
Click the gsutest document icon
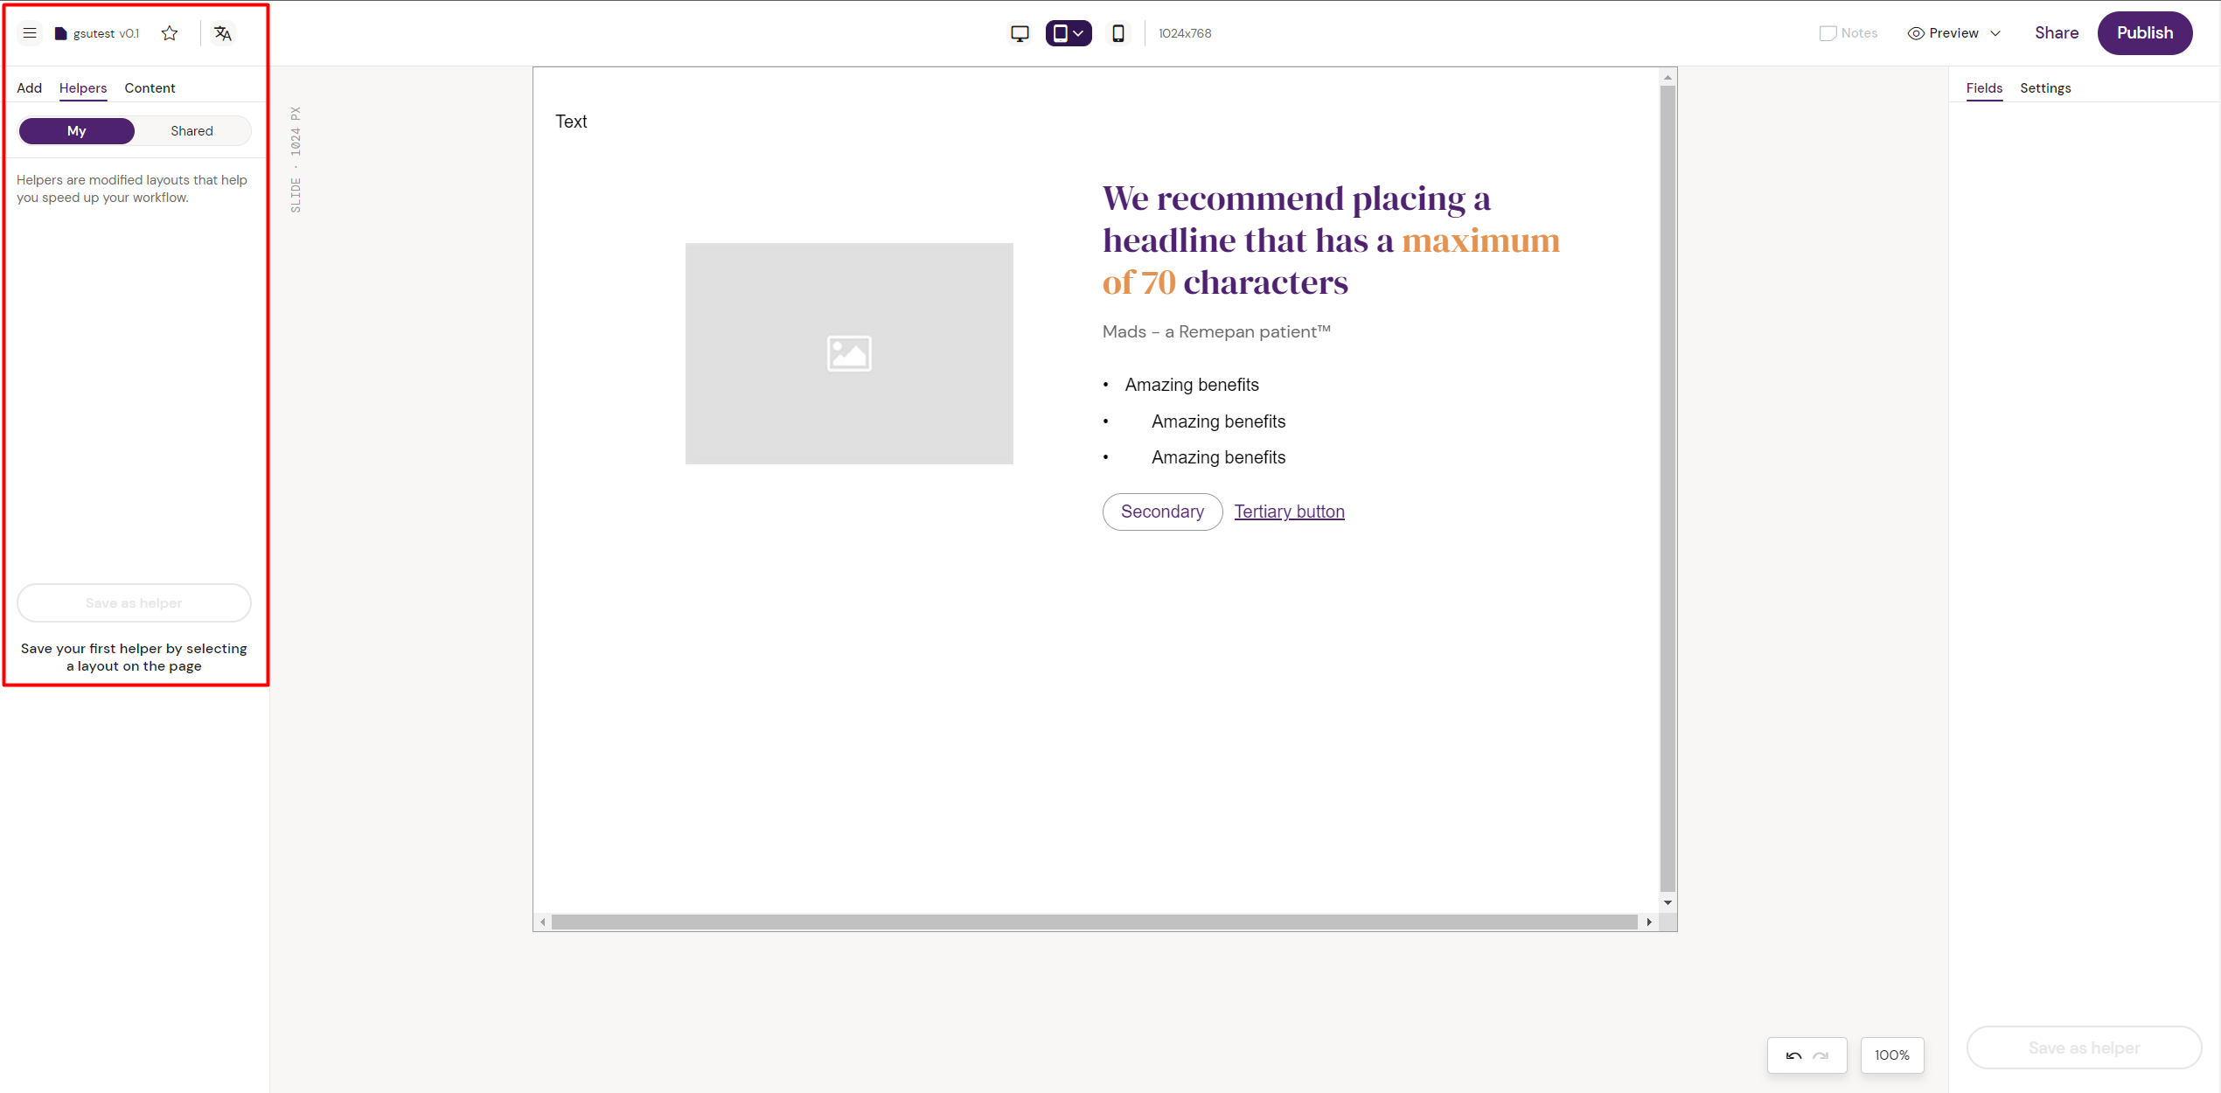point(60,33)
